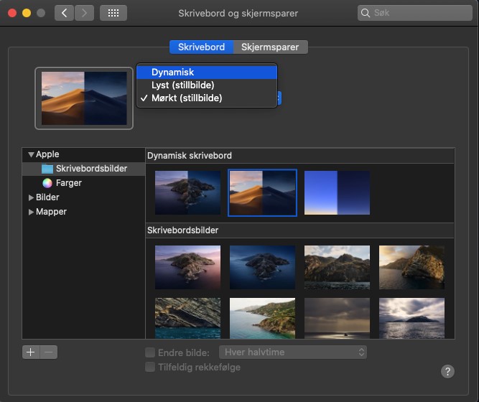Collapse the Apple tree section
Viewport: 479px width, 402px height.
(31, 154)
